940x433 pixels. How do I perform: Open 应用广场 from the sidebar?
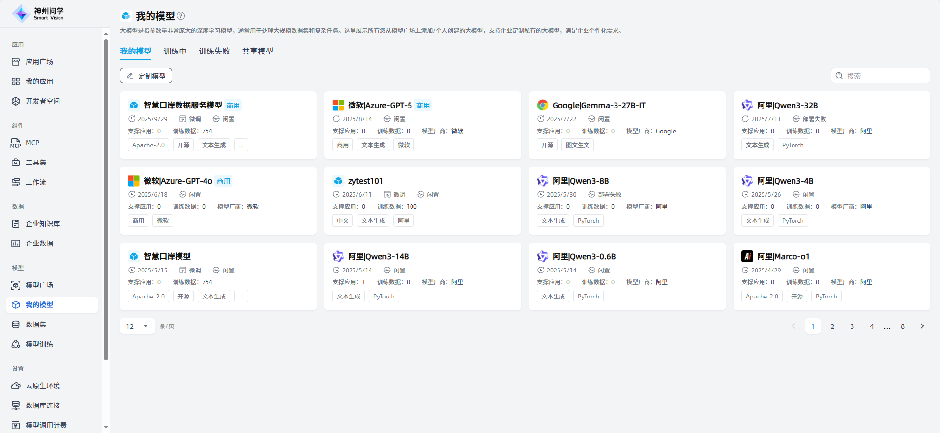pos(39,62)
